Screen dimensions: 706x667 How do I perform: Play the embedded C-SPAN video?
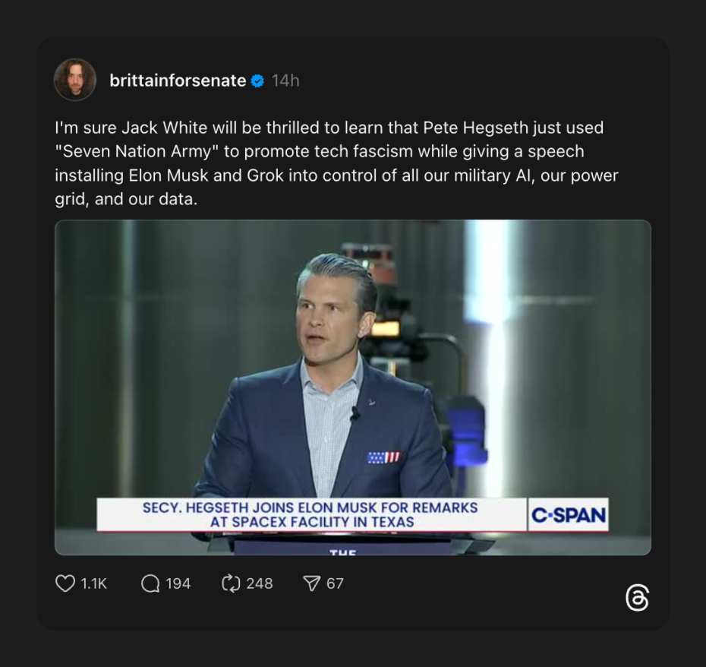point(351,386)
